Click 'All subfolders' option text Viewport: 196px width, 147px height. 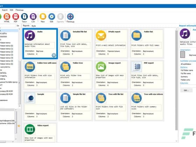[186, 64]
